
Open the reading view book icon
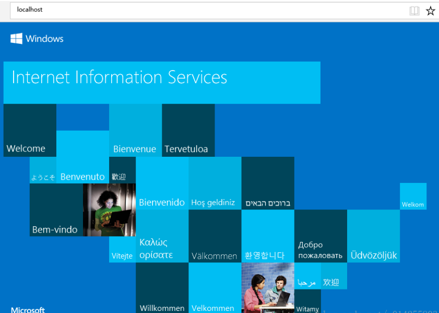point(414,11)
